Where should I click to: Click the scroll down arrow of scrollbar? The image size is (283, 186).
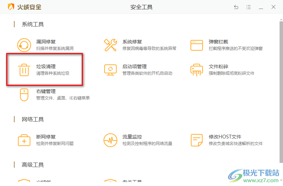tap(281, 180)
